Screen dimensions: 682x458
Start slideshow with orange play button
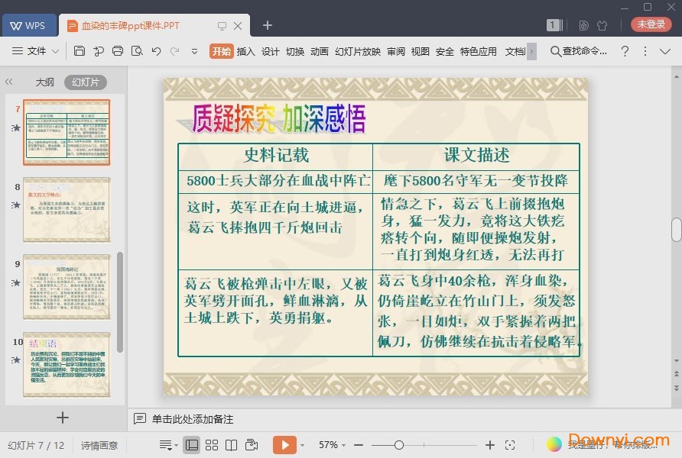[x=284, y=444]
